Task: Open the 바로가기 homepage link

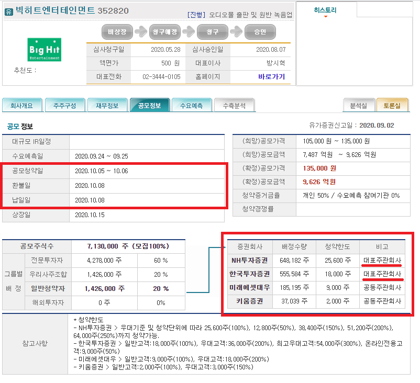Action: click(x=271, y=77)
